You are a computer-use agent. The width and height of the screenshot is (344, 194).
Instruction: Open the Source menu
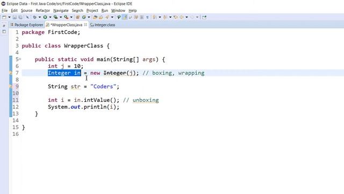26,11
